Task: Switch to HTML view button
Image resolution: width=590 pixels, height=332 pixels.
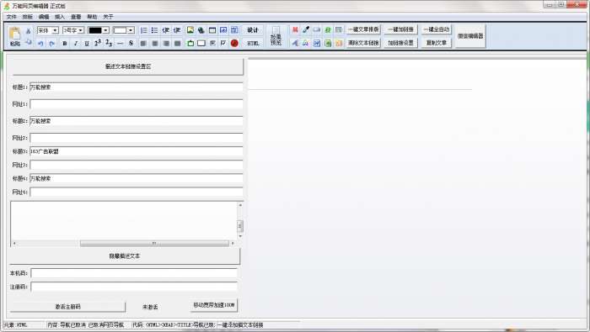Action: (253, 43)
